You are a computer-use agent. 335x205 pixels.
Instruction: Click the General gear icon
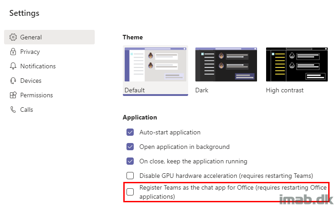tap(13, 37)
